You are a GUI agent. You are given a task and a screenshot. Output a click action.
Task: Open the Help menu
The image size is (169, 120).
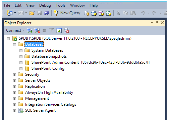(x=94, y=5)
